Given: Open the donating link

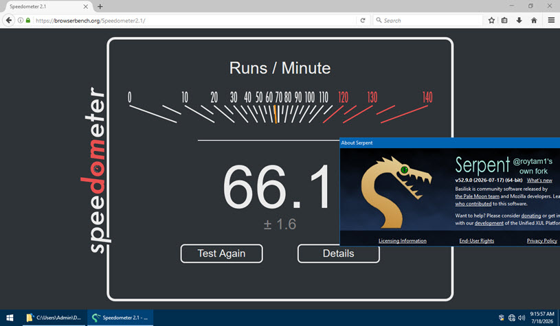Looking at the screenshot, I should (531, 216).
